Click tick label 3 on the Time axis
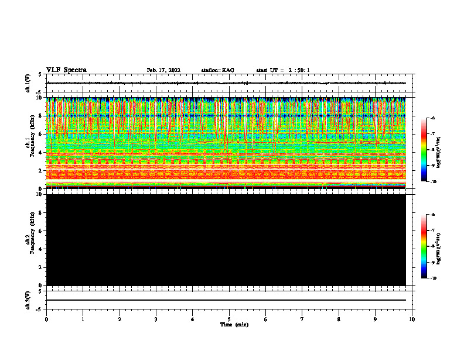This screenshot has height=358, width=464. click(x=156, y=319)
